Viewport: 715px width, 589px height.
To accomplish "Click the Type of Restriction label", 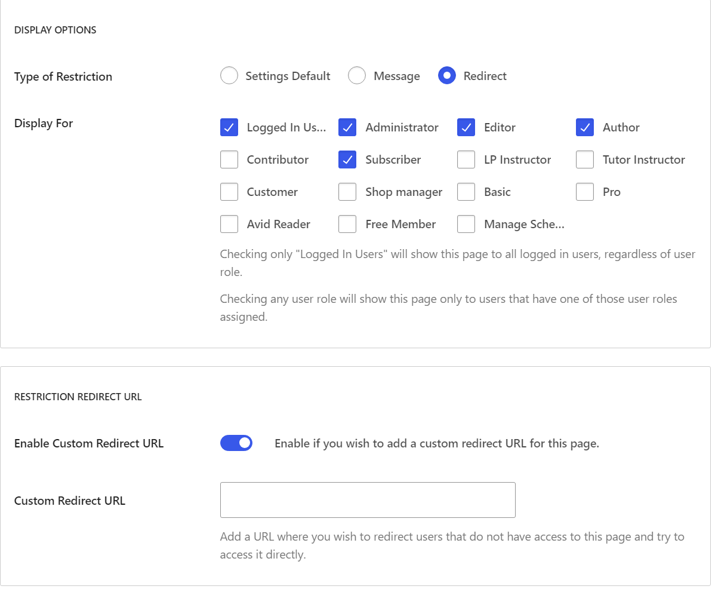I will pyautogui.click(x=63, y=76).
